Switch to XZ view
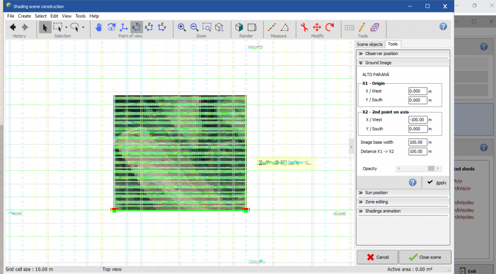Image resolution: width=496 pixels, height=274 pixels. (149, 27)
